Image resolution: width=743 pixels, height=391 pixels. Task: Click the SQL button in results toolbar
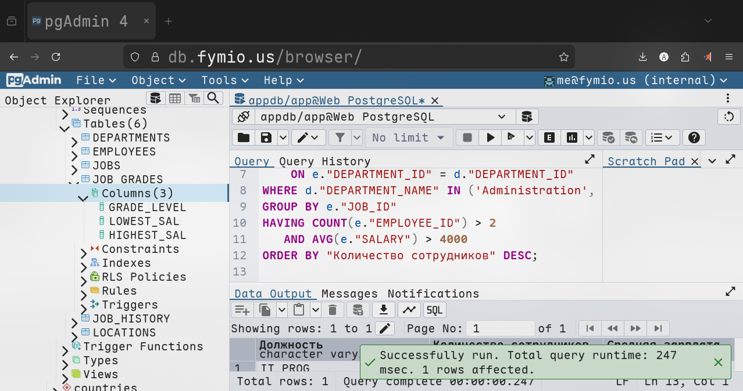click(x=434, y=310)
